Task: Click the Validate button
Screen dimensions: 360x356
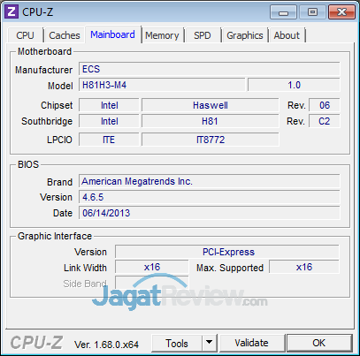Action: tap(251, 343)
